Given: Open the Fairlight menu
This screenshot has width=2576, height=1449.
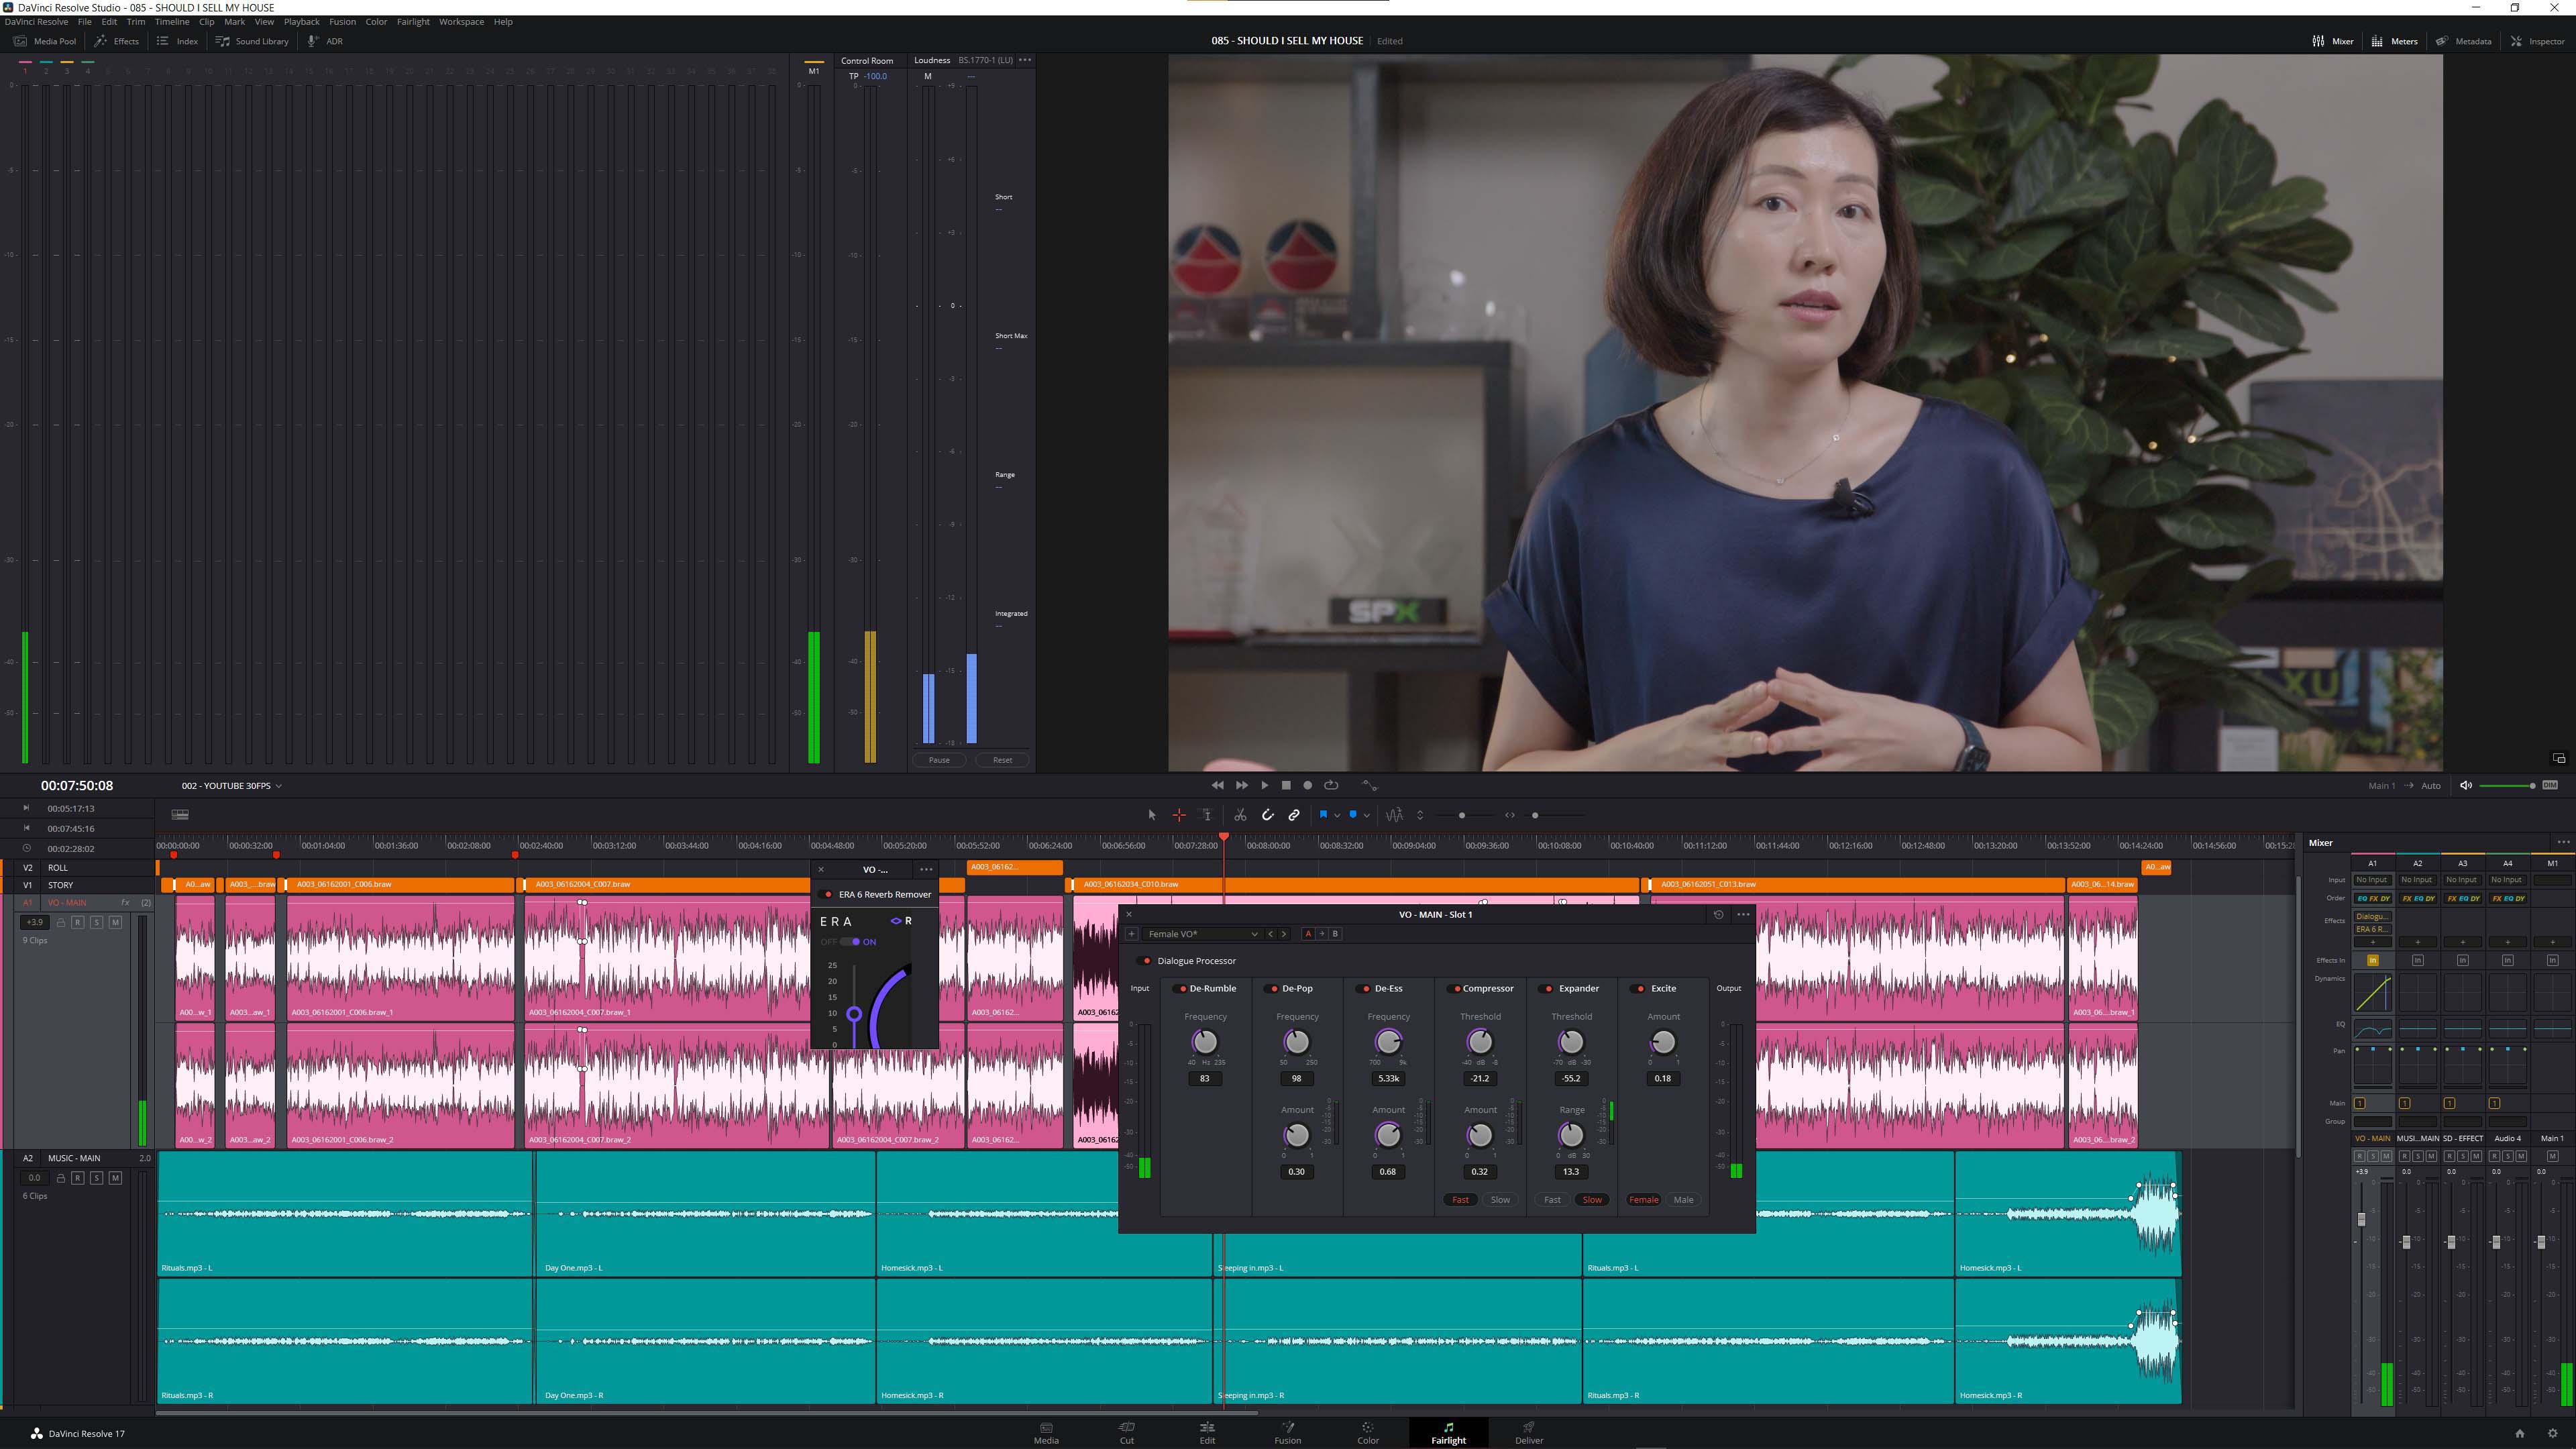Looking at the screenshot, I should (x=413, y=21).
